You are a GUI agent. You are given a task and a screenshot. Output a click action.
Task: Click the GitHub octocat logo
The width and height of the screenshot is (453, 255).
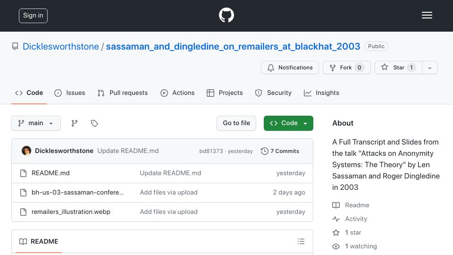tap(226, 15)
